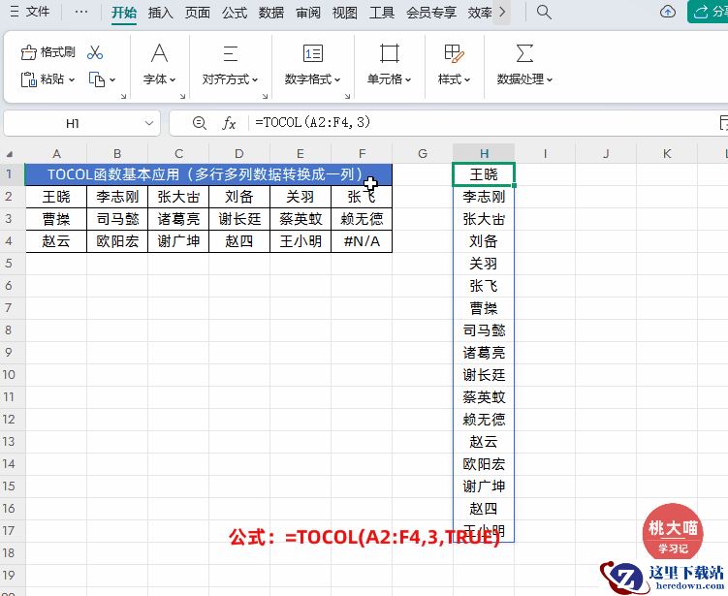The height and width of the screenshot is (596, 728).
Task: Click the fx insert function icon
Action: [230, 123]
